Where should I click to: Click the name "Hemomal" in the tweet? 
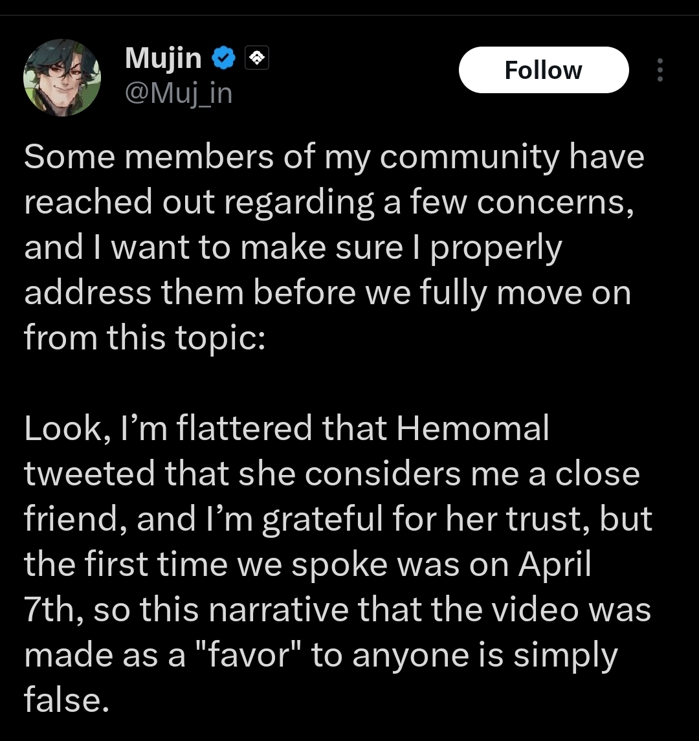472,428
